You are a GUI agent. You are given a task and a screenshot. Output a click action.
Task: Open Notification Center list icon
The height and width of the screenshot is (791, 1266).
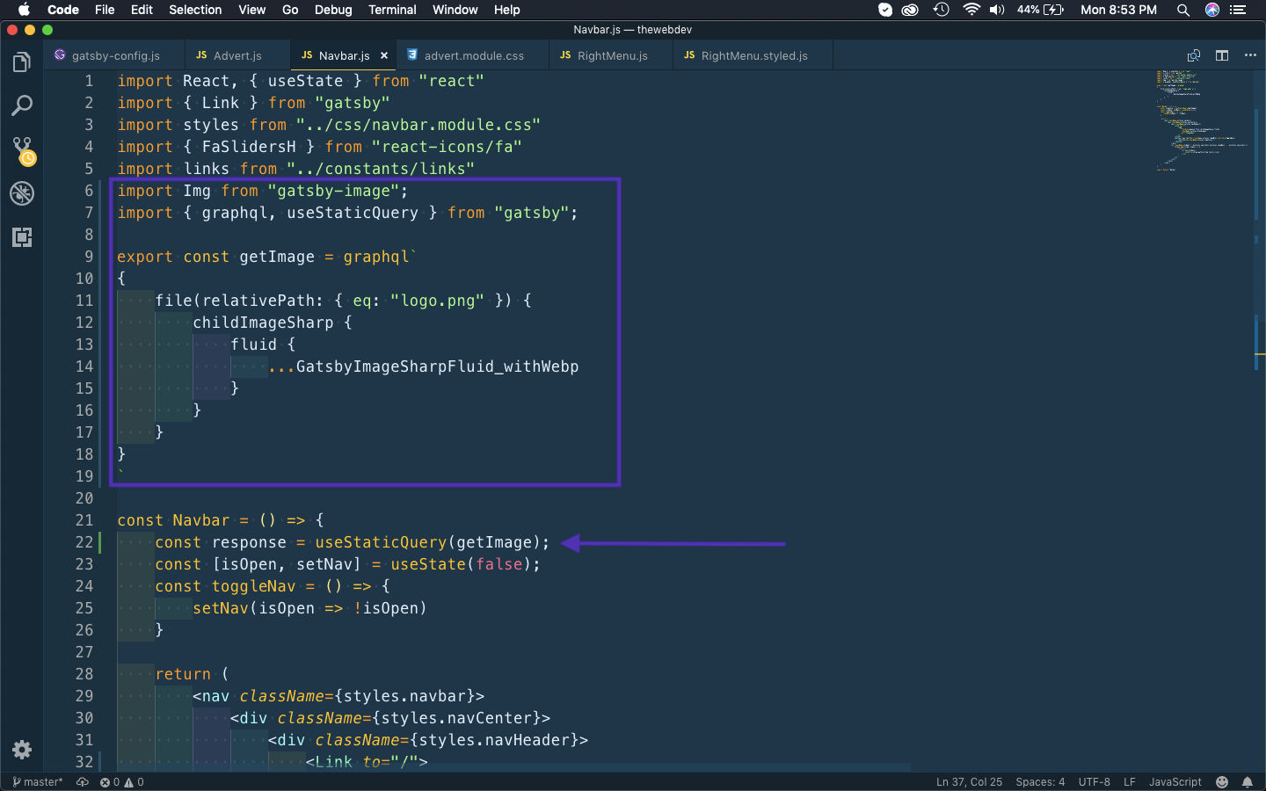(x=1239, y=10)
